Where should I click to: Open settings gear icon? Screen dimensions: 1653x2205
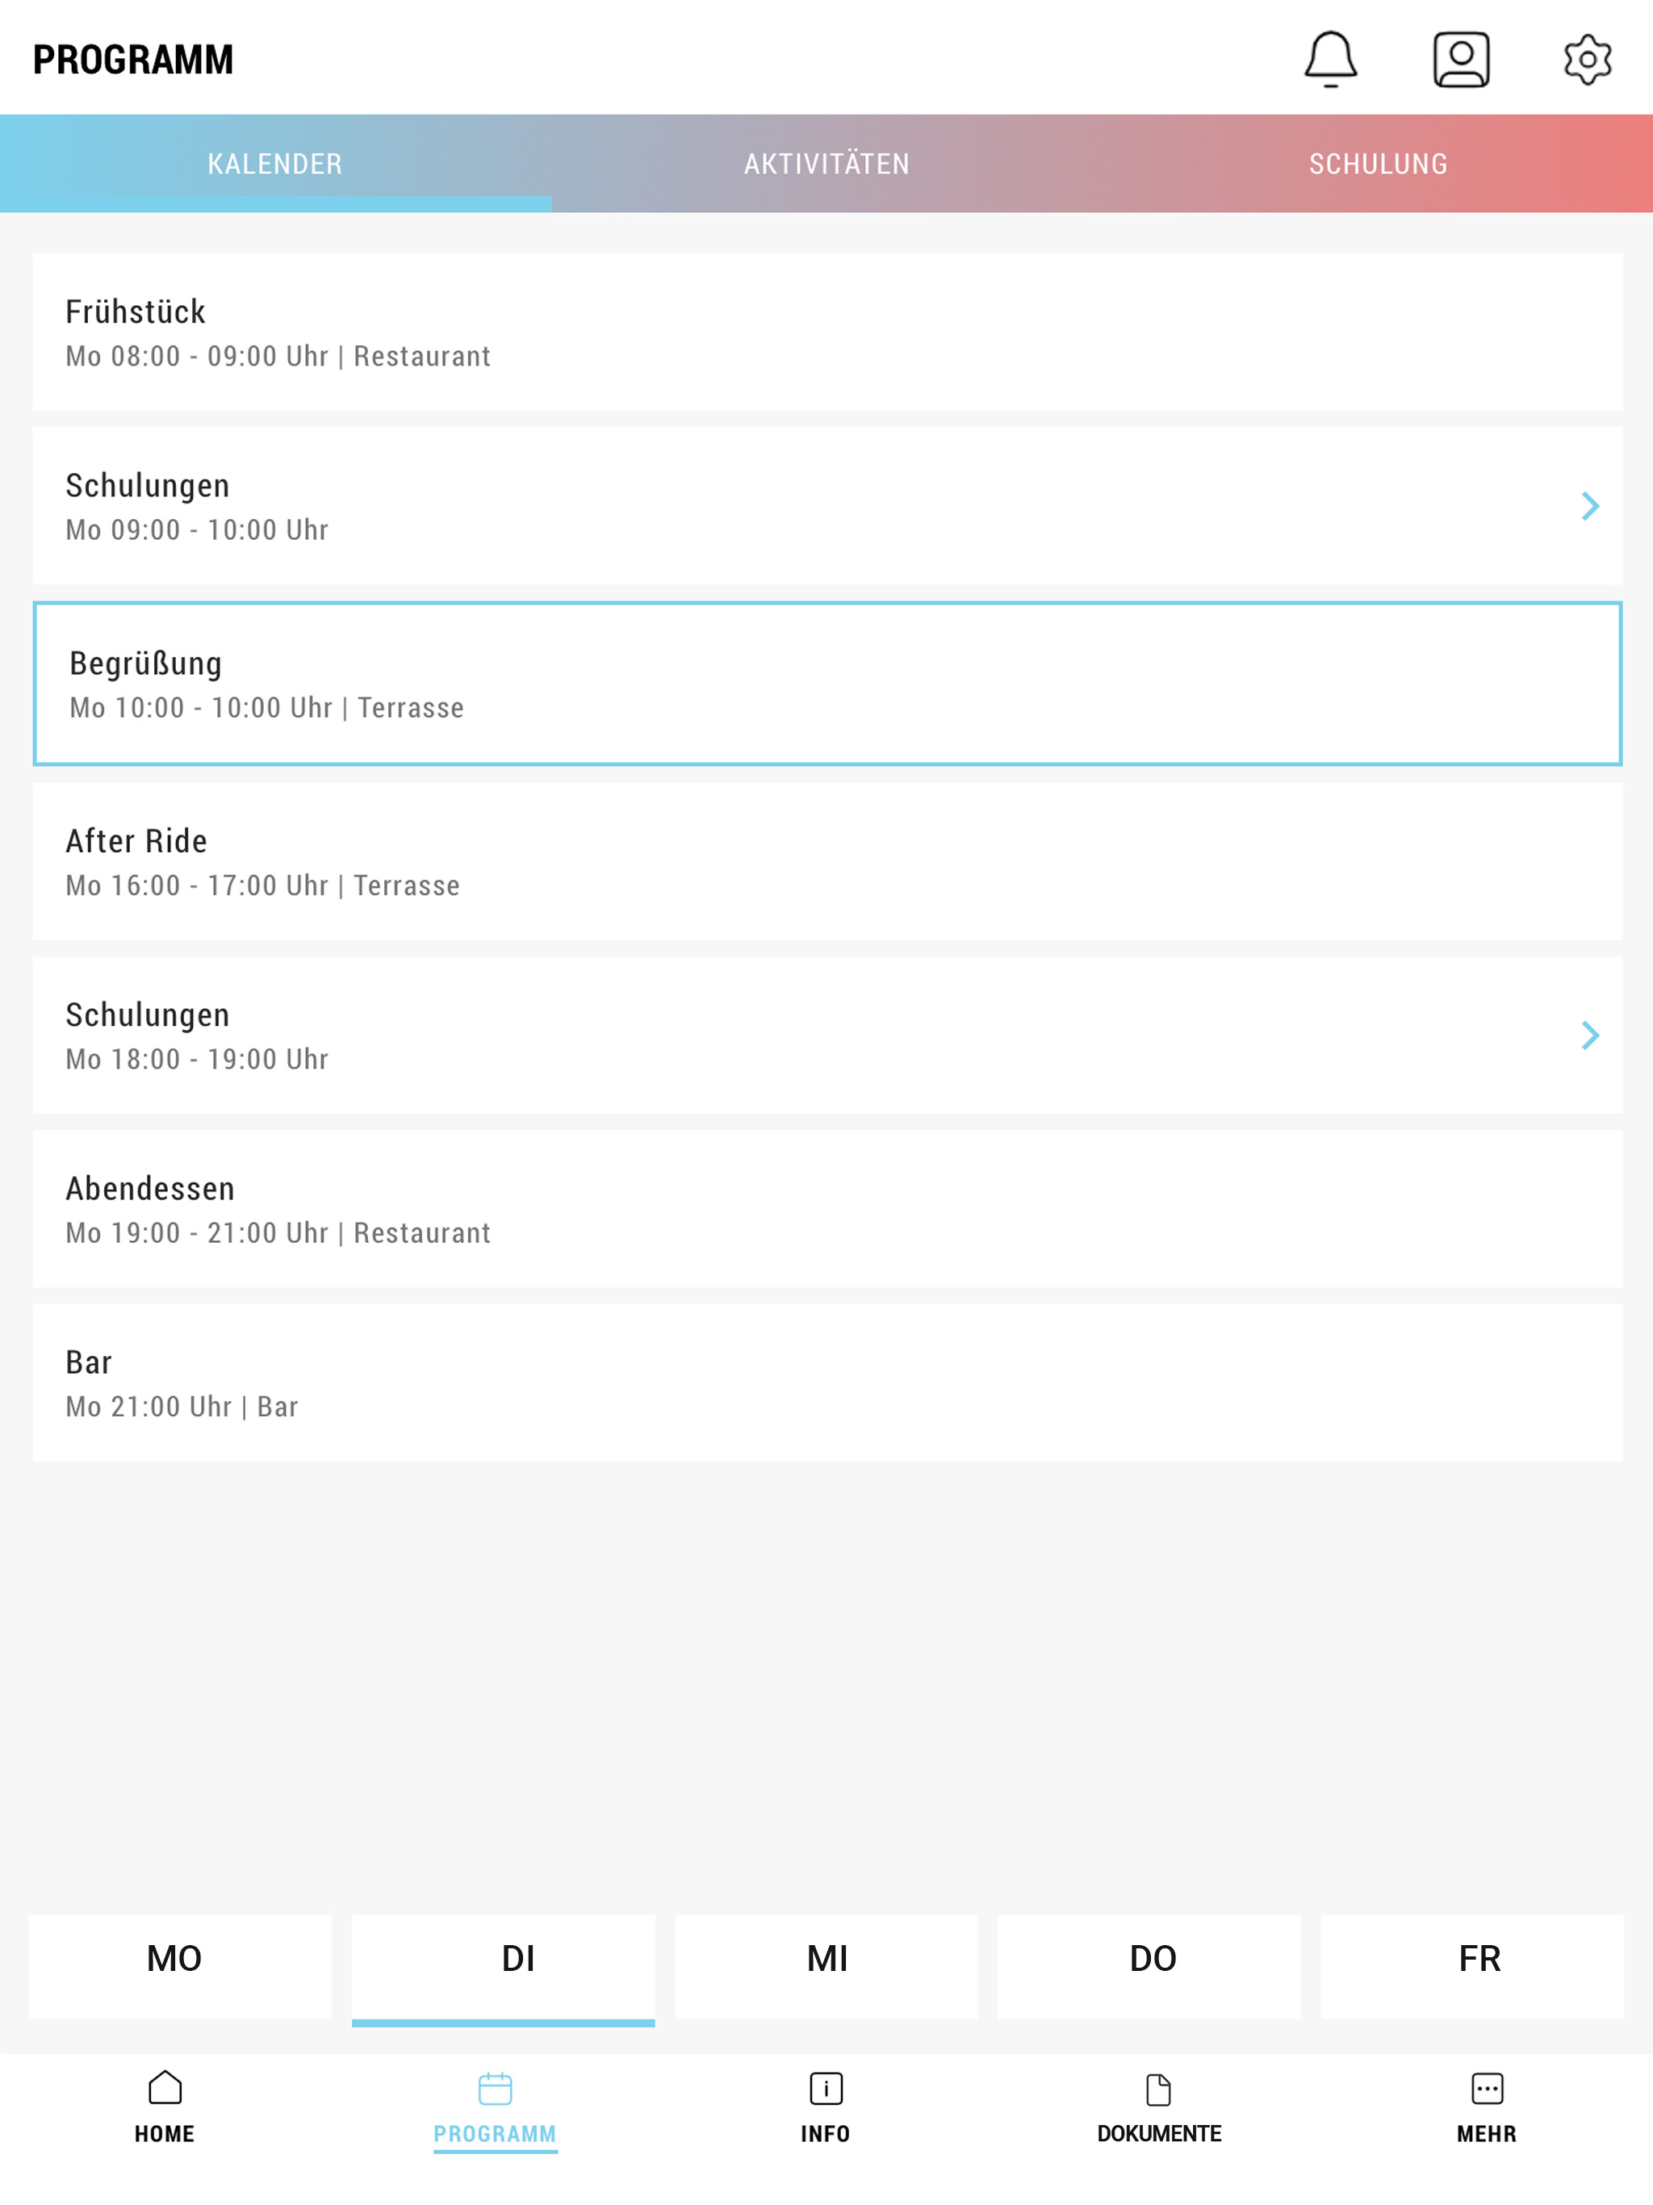coord(1587,60)
